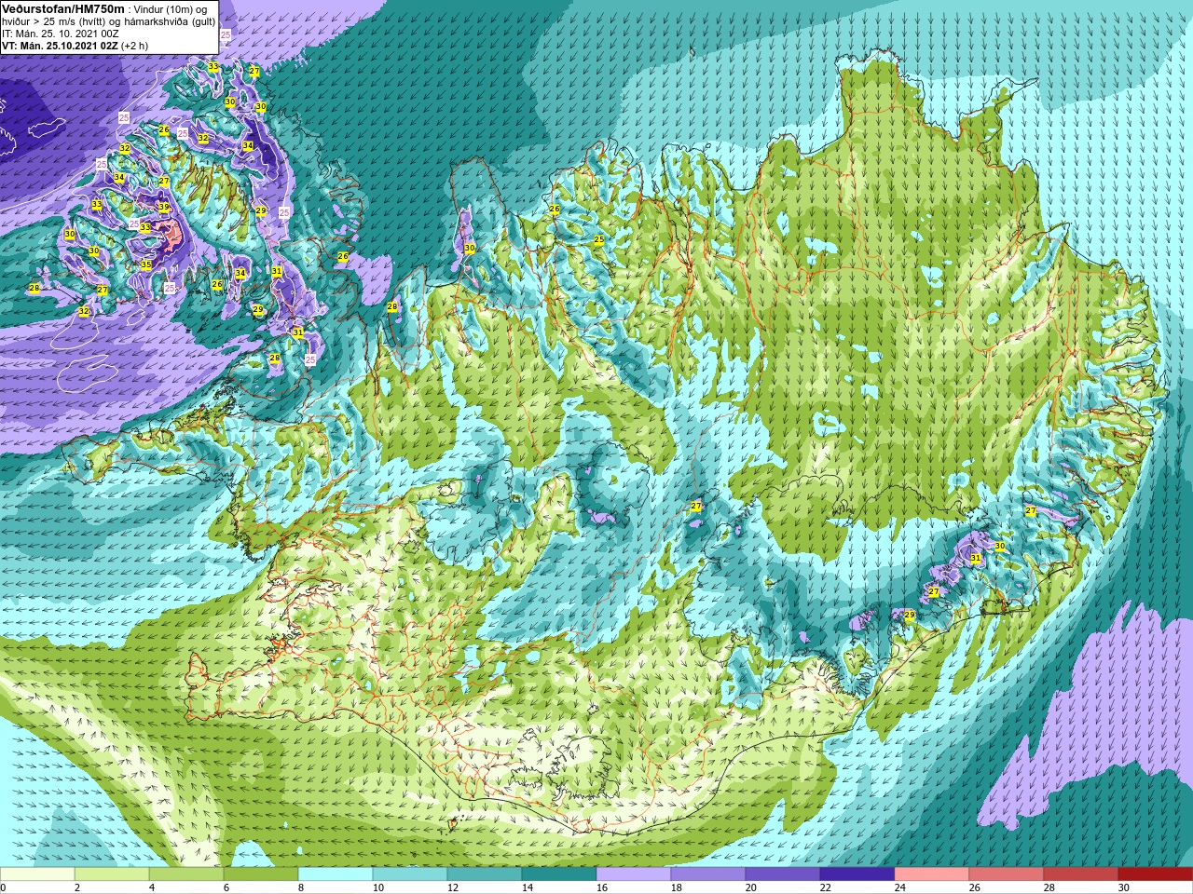The height and width of the screenshot is (894, 1193).
Task: Click the legend scale number 16
Action: point(602,887)
